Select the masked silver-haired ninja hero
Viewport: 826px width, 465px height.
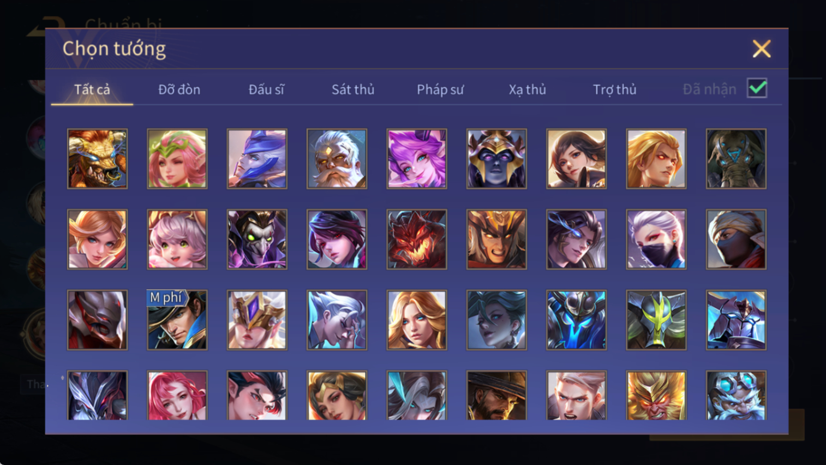(x=656, y=240)
